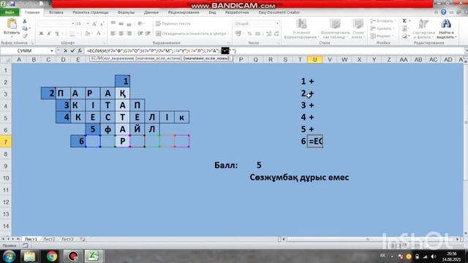Switch to the Review (Рецензирование) tab

(x=184, y=12)
